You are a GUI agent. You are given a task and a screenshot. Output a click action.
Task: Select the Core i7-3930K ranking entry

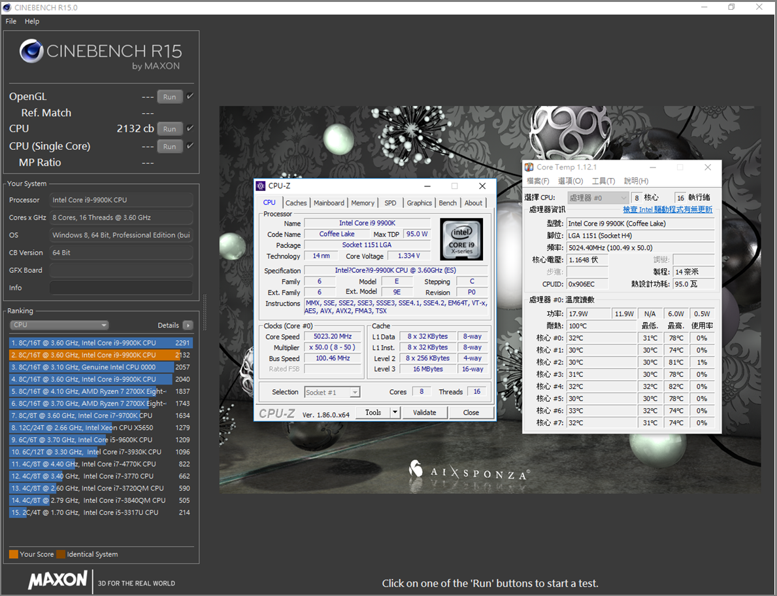pos(101,452)
